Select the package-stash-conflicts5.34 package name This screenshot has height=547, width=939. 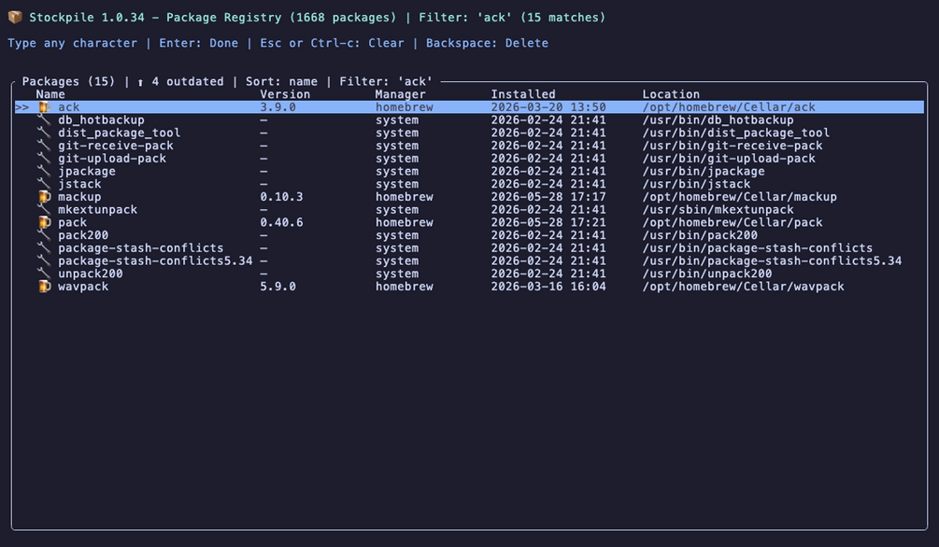pos(155,261)
